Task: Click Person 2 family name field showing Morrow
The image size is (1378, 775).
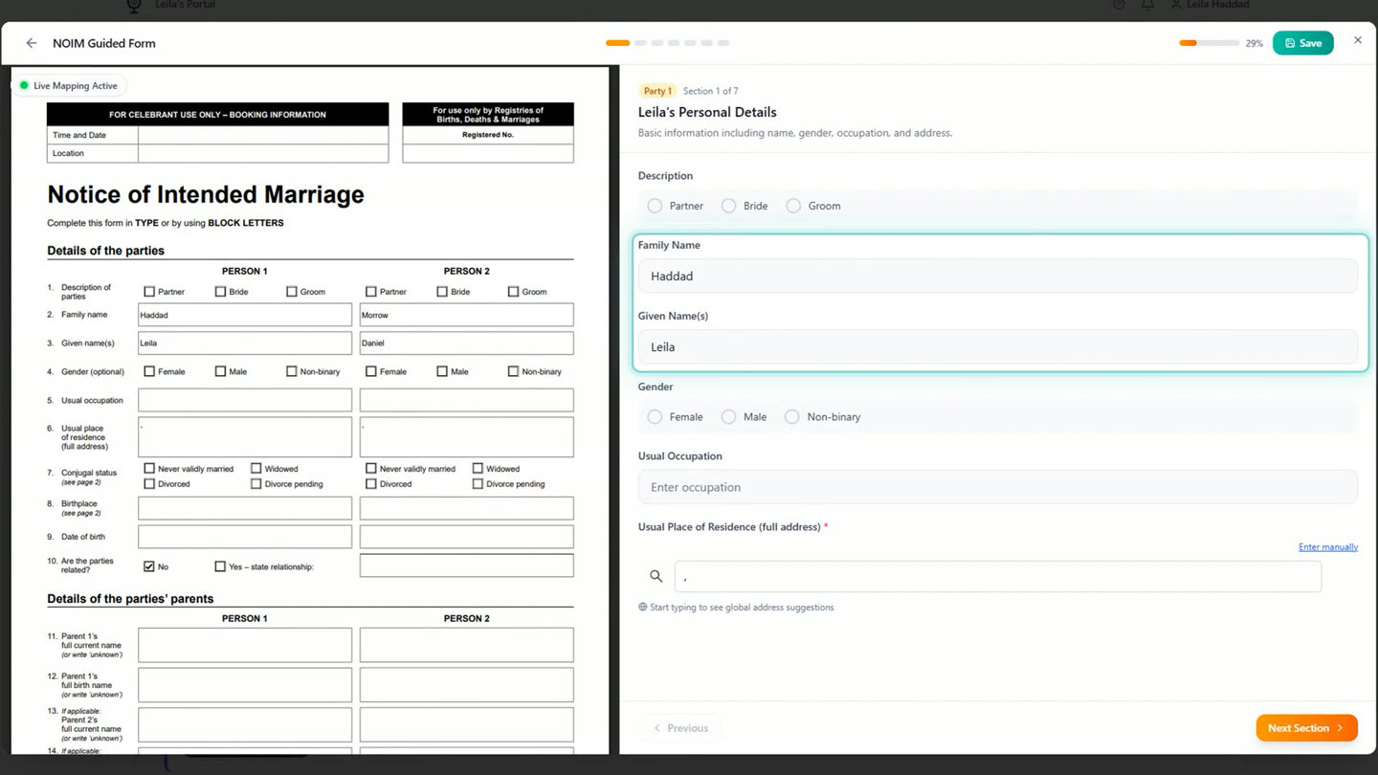Action: click(x=466, y=315)
